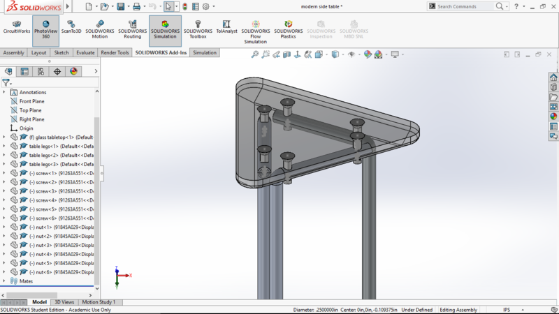
Task: Click the Rebuild traffic light icon
Action: coord(184,6)
